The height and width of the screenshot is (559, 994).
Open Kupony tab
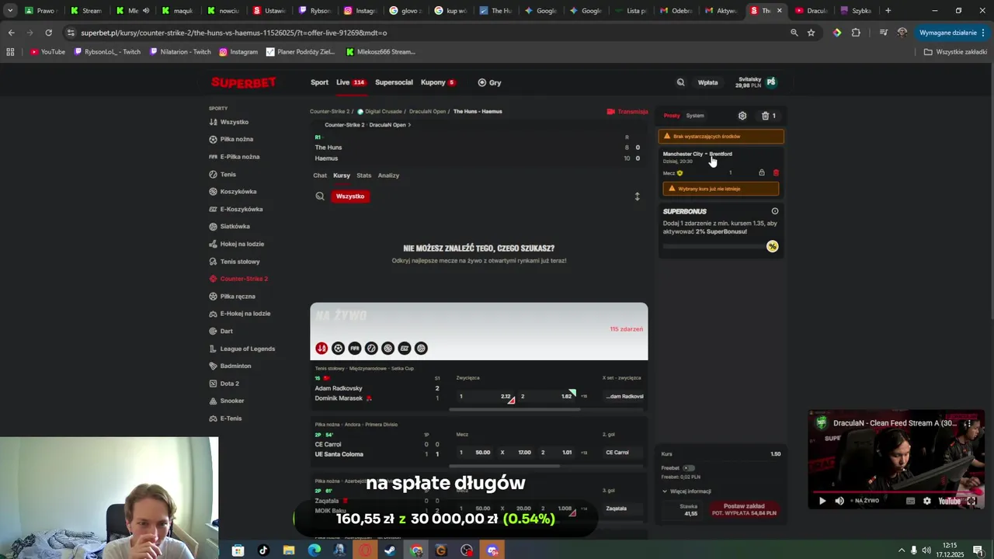438,82
